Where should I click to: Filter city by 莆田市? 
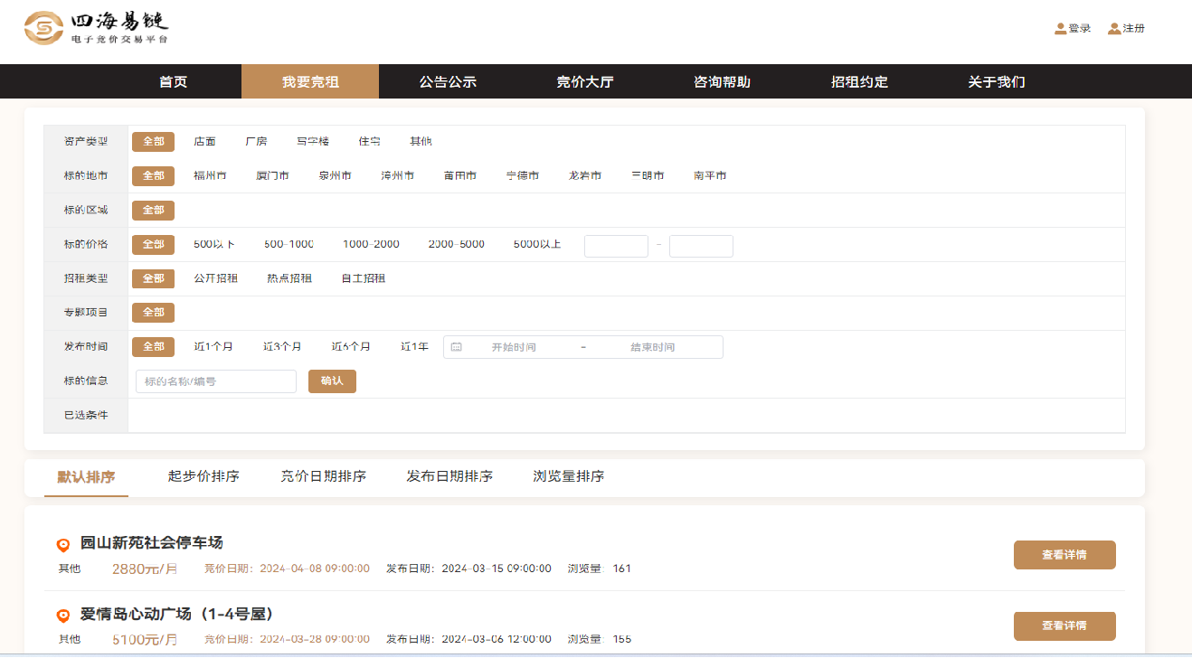459,176
